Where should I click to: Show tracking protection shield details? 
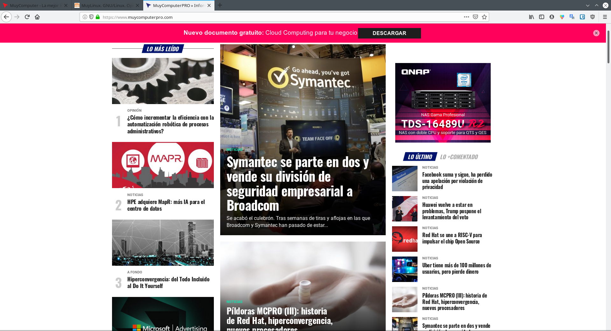pyautogui.click(x=91, y=17)
